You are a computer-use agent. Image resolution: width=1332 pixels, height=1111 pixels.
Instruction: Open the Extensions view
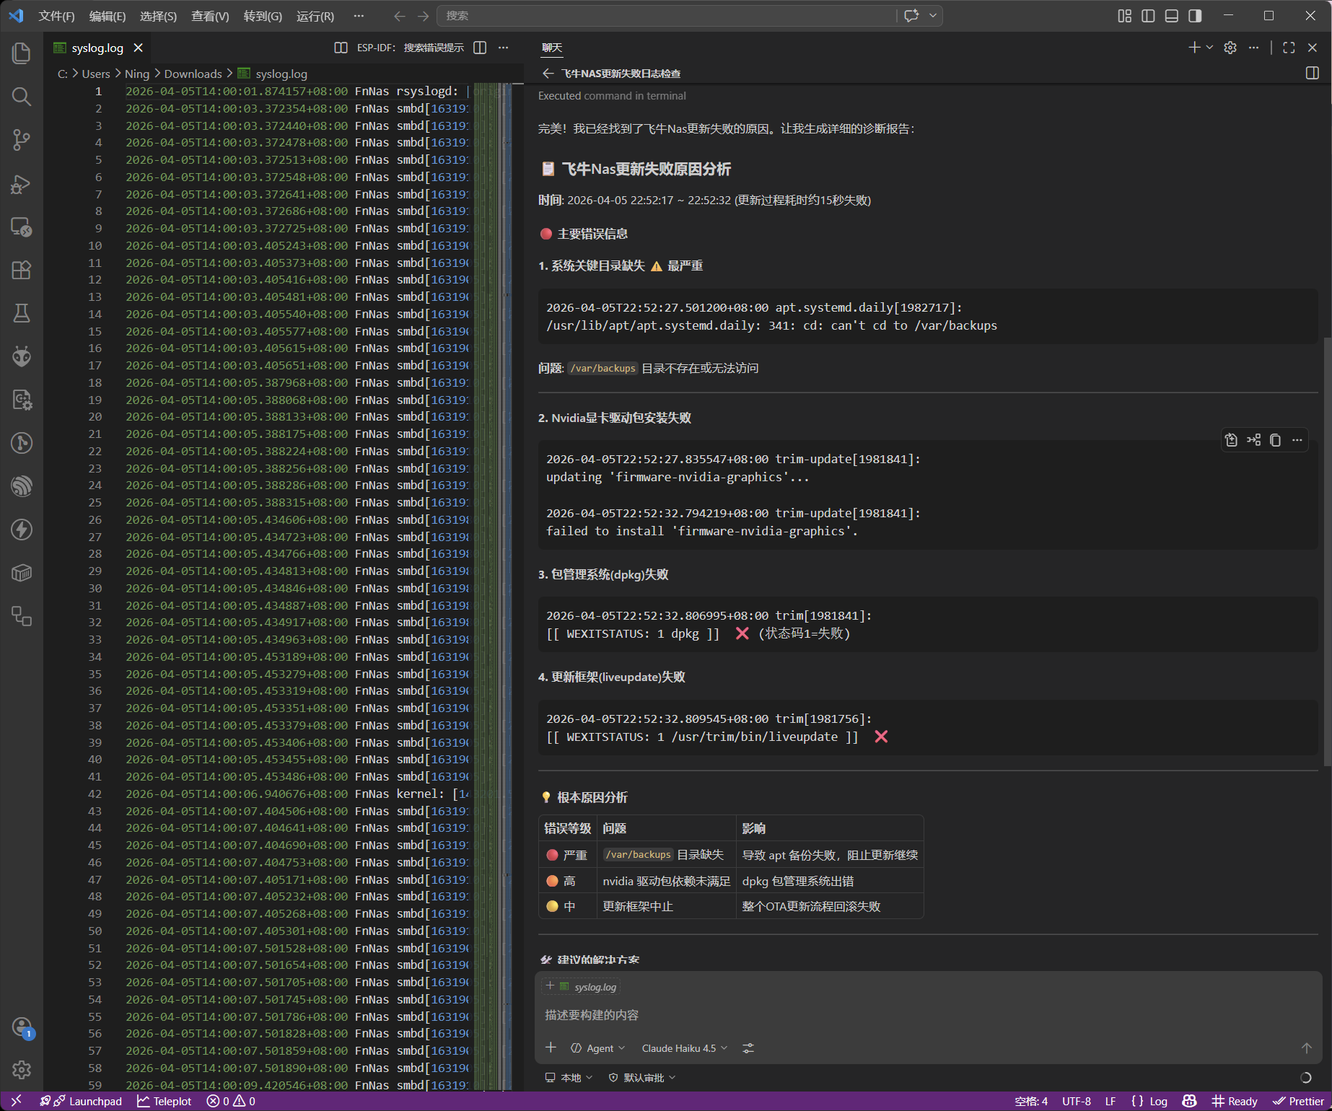[x=22, y=271]
